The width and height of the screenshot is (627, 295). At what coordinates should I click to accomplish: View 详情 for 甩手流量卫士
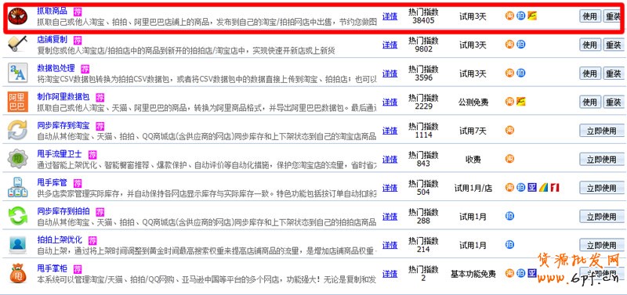[x=390, y=160]
